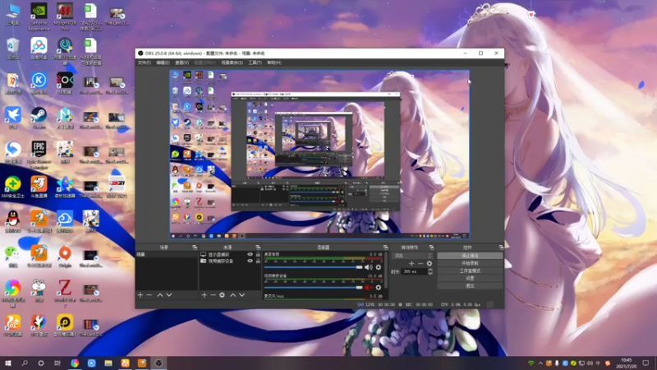Screen dimensions: 657x370
Task: Open QQ penguin desktop icon
Action: pos(13,222)
